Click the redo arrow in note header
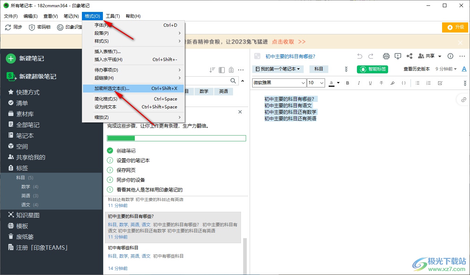 point(371,56)
